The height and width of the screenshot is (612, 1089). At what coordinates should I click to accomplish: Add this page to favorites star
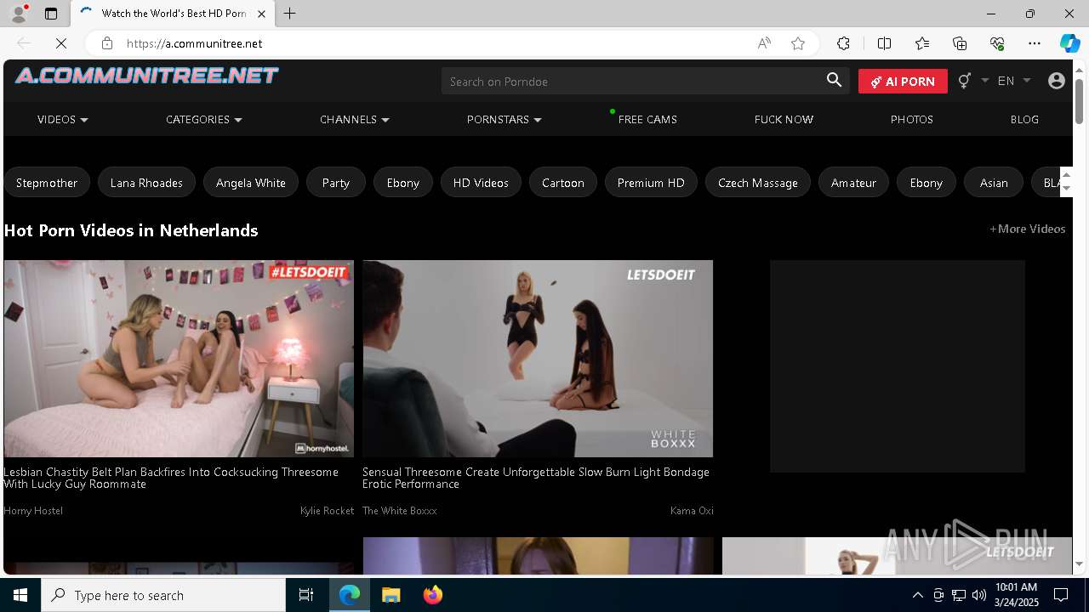[798, 43]
